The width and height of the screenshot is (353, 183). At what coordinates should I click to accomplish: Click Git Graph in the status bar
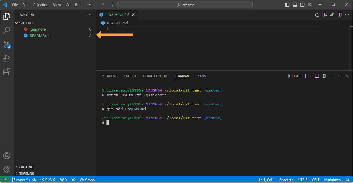[x=87, y=180]
